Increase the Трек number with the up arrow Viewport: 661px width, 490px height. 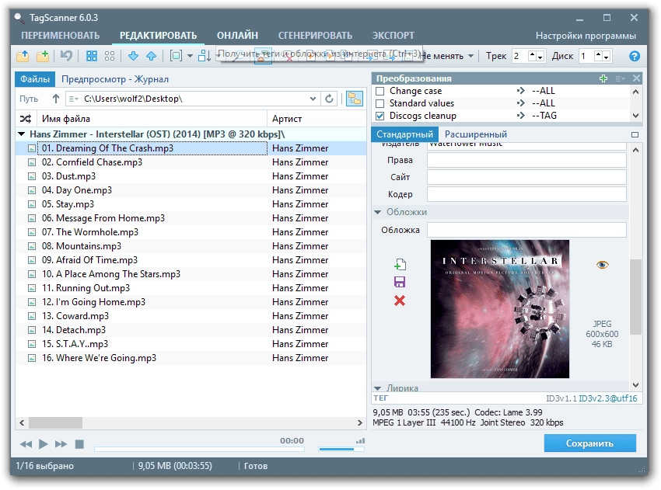532,54
